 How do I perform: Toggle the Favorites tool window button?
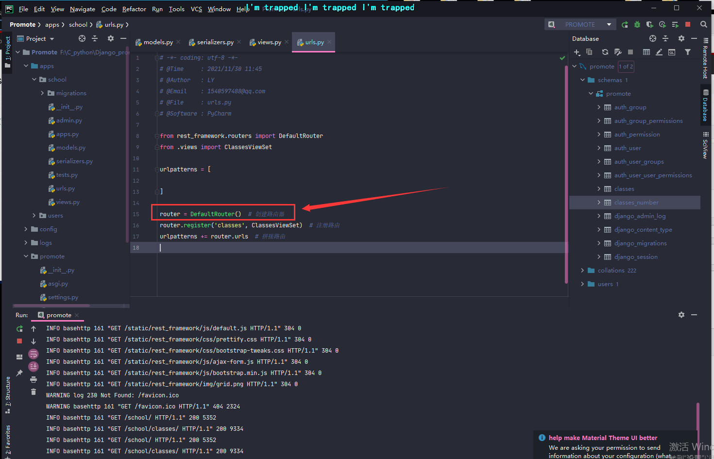7,441
